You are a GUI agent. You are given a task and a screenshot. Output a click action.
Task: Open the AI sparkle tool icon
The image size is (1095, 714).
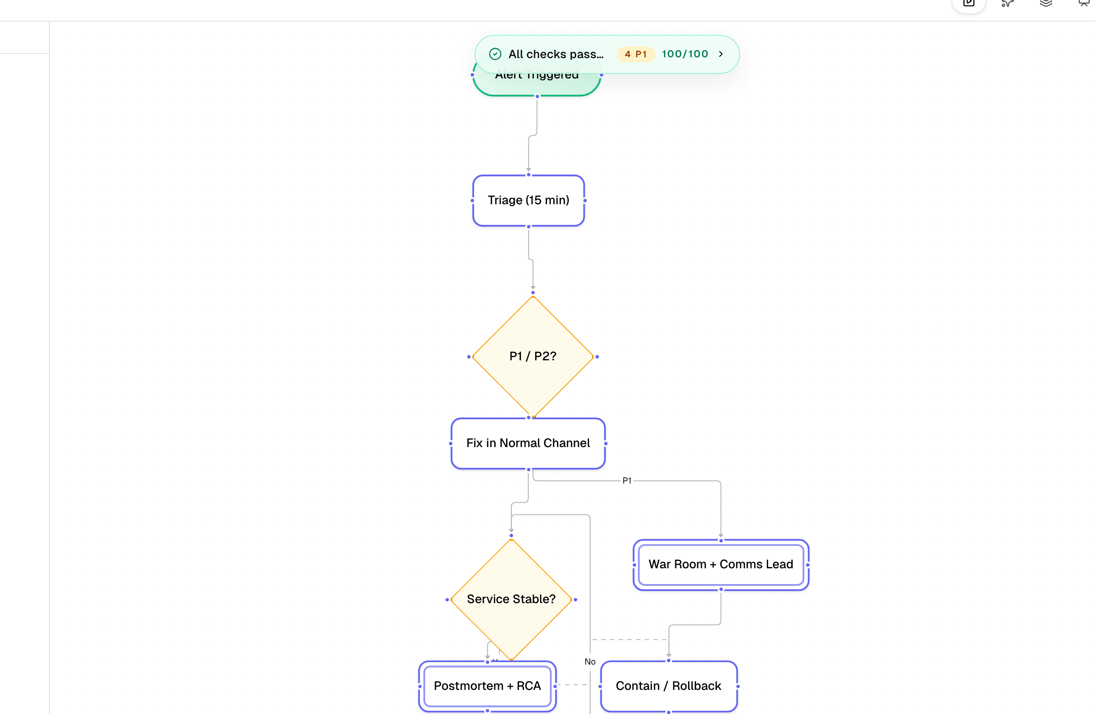(1007, 3)
